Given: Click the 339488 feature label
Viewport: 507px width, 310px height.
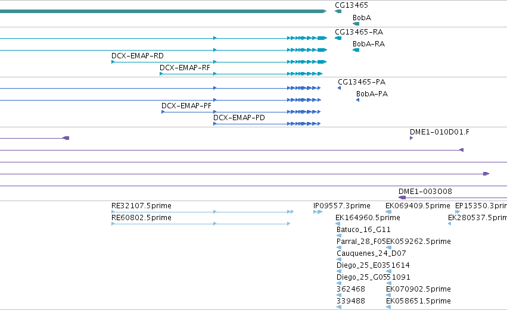Looking at the screenshot, I should [x=351, y=301].
